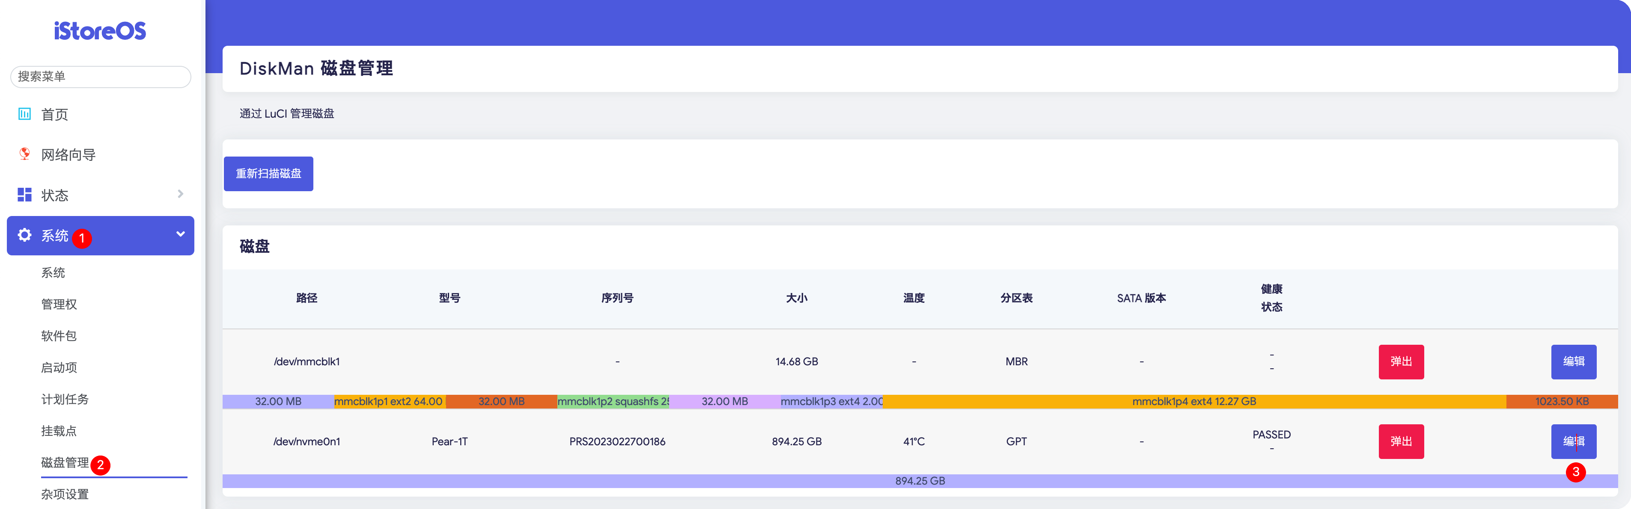Viewport: 1631px width, 509px height.
Task: Eject the /dev/nvme0n1 disk with 弹出
Action: pos(1401,441)
